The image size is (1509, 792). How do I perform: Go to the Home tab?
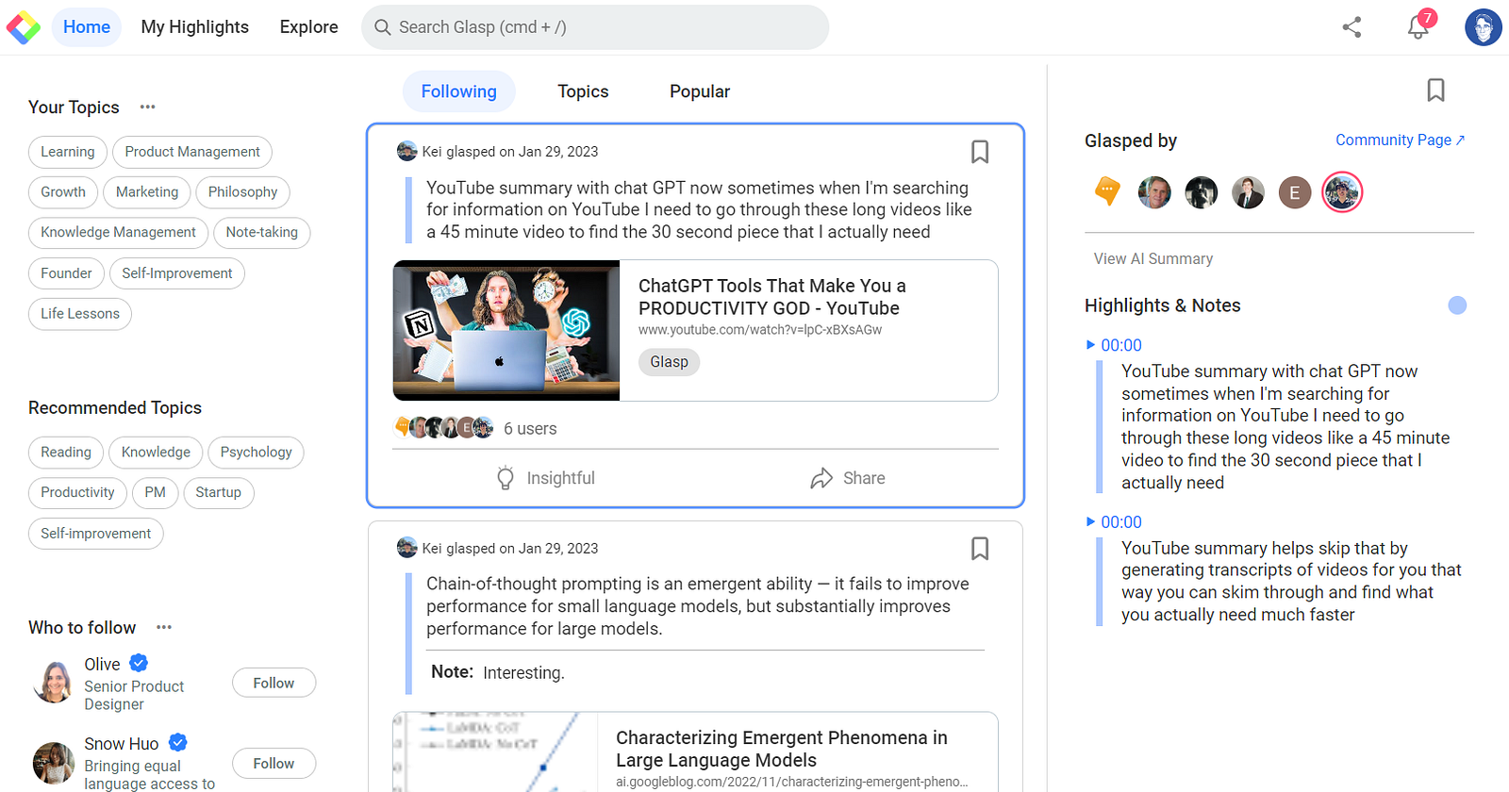[87, 27]
